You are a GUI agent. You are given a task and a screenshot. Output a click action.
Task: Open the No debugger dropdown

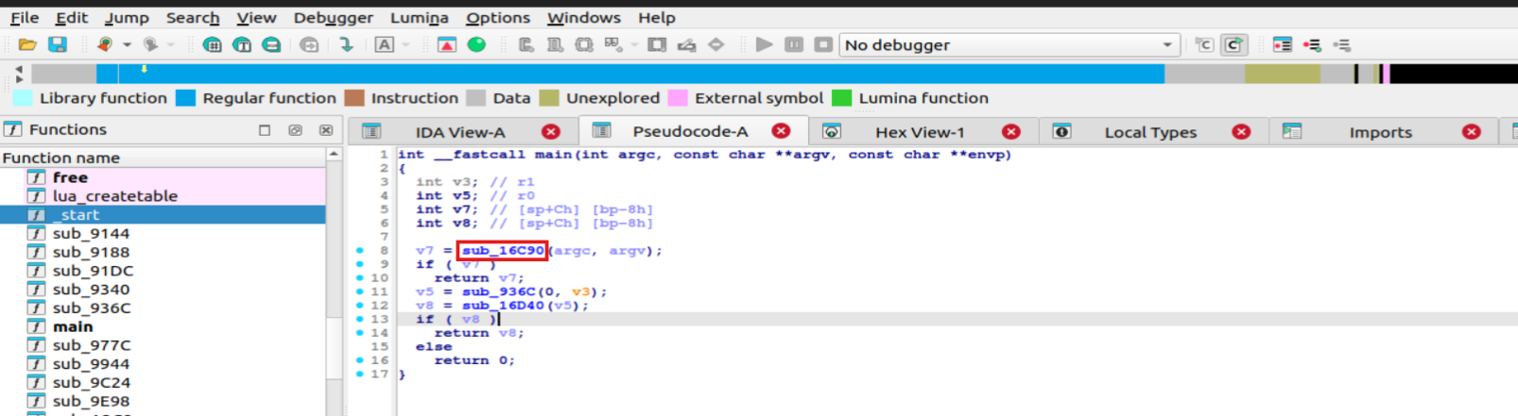pos(1009,44)
